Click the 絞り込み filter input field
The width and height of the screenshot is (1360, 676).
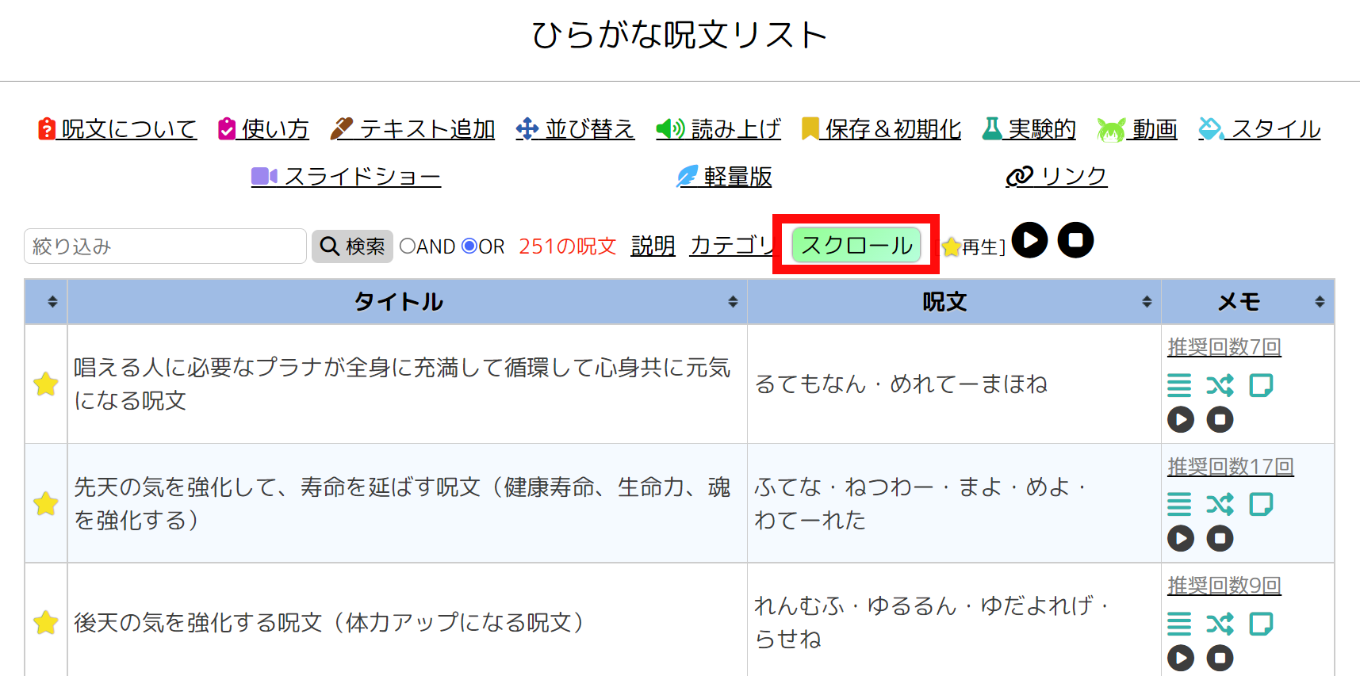pos(165,246)
